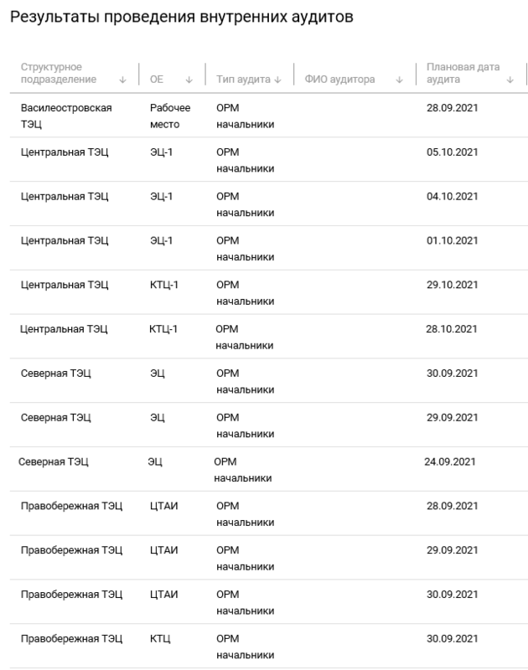This screenshot has height=670, width=528.
Task: Click Правобережная ТЭЦ КТЦ row
Action: coord(269,646)
